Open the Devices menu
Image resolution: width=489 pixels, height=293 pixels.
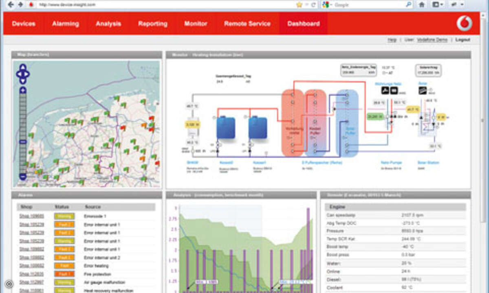click(x=23, y=24)
